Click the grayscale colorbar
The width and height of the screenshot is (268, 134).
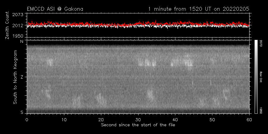coord(256,77)
